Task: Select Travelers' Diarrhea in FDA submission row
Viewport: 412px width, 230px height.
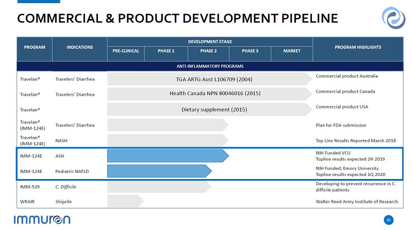Action: point(75,126)
